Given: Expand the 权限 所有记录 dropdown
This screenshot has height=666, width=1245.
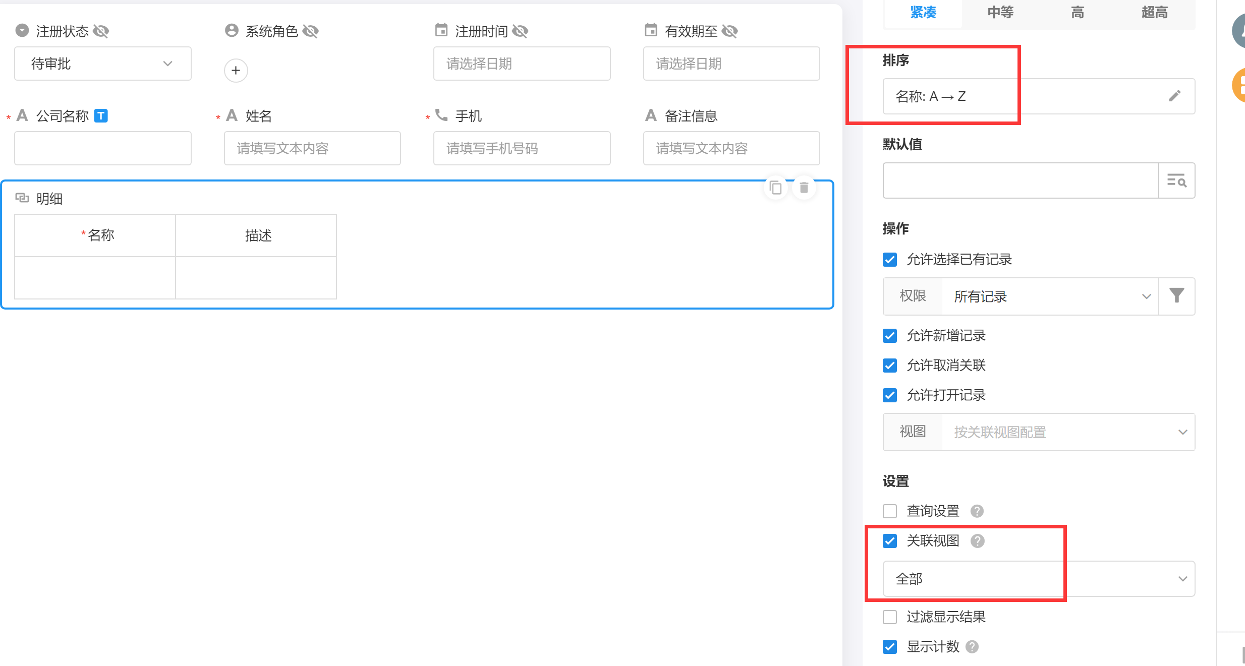Looking at the screenshot, I should 1049,296.
